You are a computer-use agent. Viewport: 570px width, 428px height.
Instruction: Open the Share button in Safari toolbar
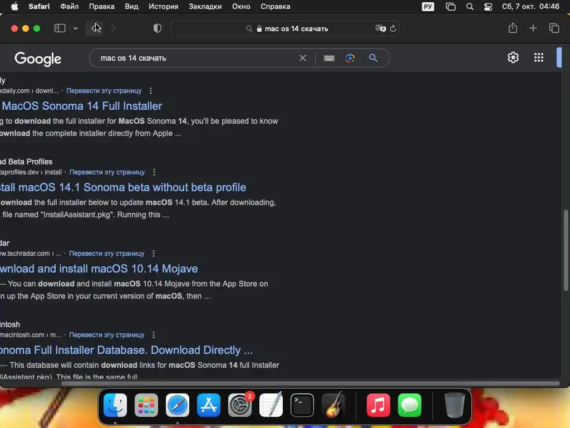pyautogui.click(x=513, y=28)
